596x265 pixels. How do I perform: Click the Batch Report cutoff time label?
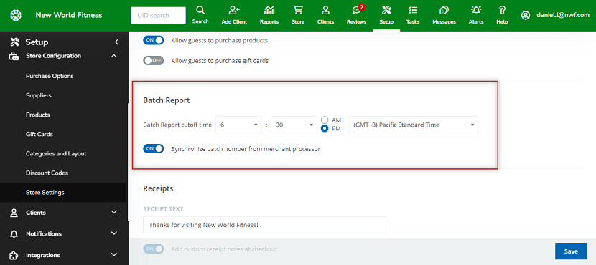coord(177,125)
